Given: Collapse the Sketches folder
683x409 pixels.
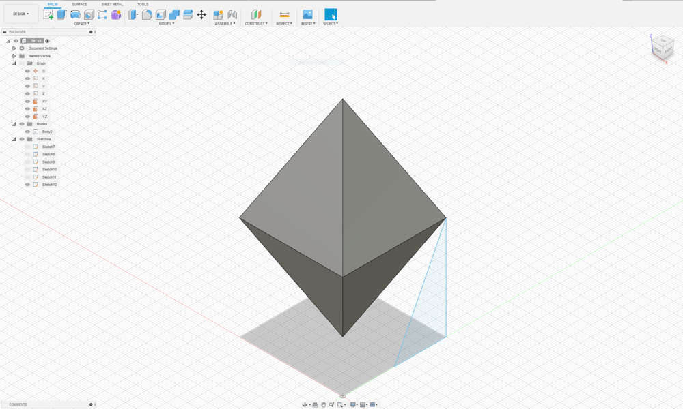Looking at the screenshot, I should point(14,139).
